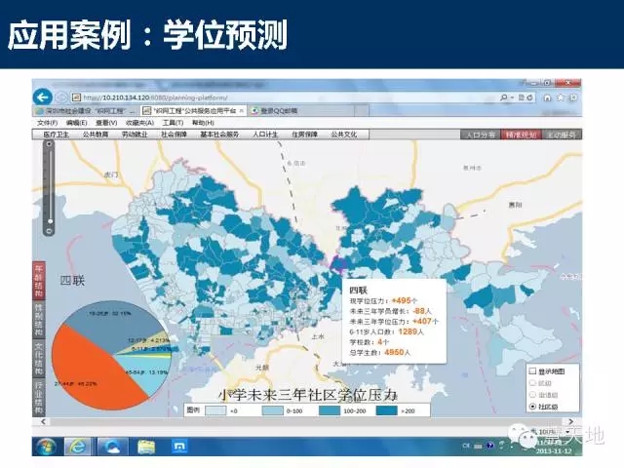The width and height of the screenshot is (624, 468).
Task: Enable the 显示地图 checkbox
Action: coord(532,371)
